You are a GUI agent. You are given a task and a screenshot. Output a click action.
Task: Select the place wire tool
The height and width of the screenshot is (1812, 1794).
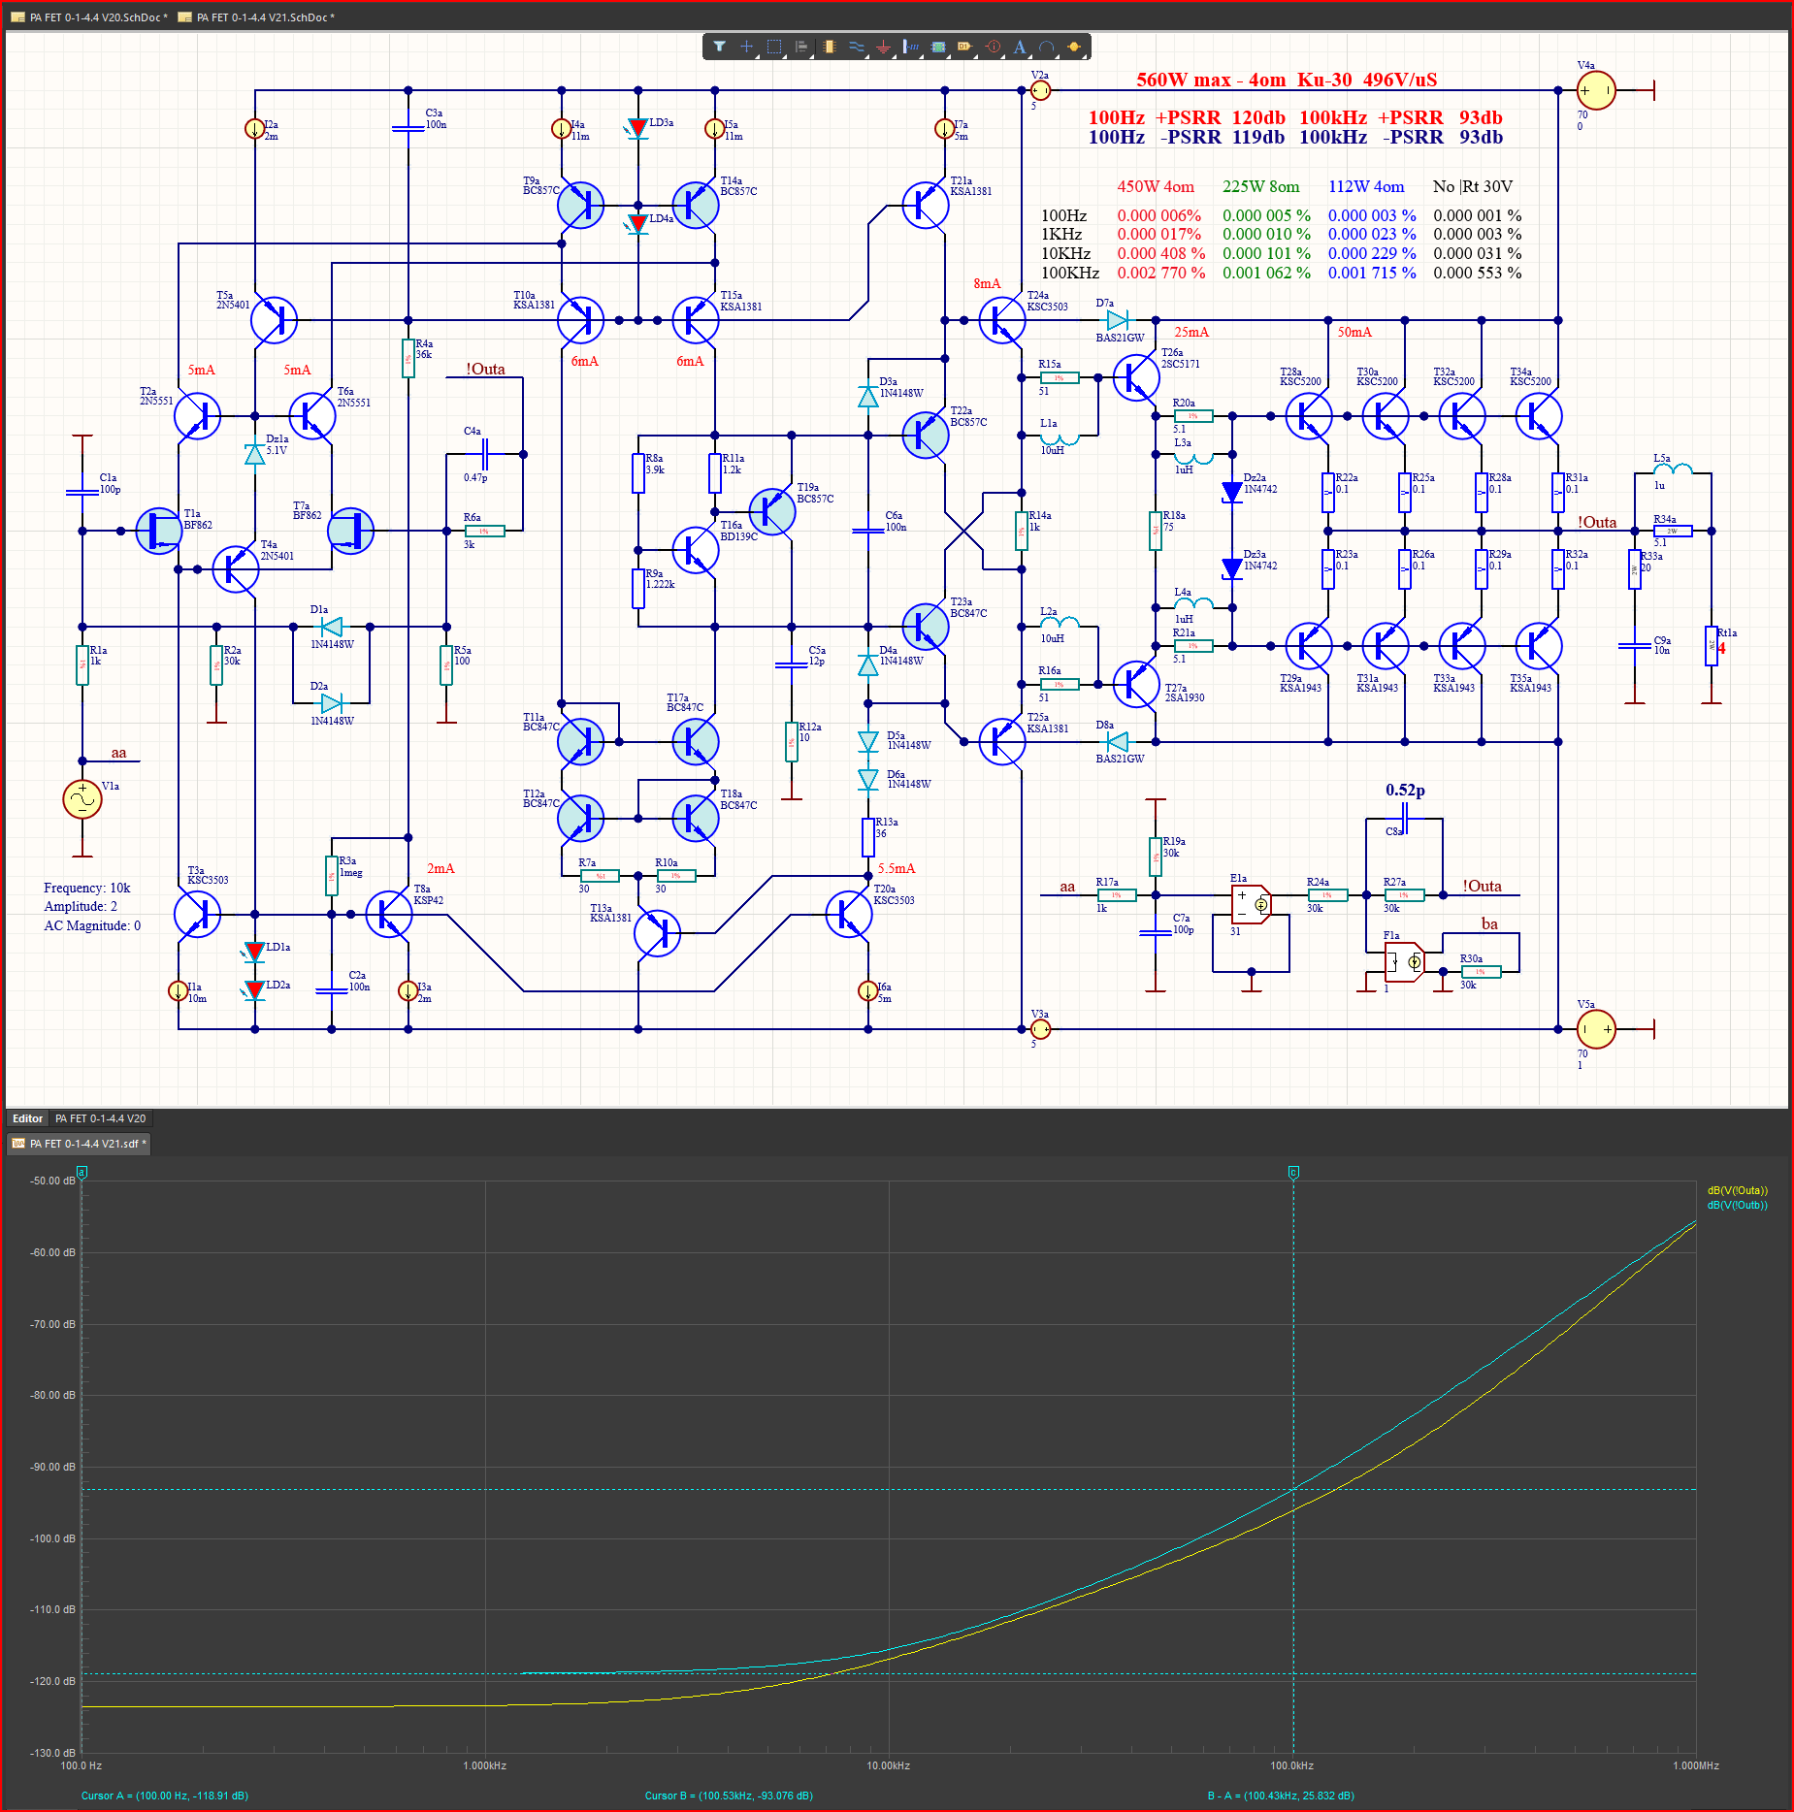(x=856, y=47)
